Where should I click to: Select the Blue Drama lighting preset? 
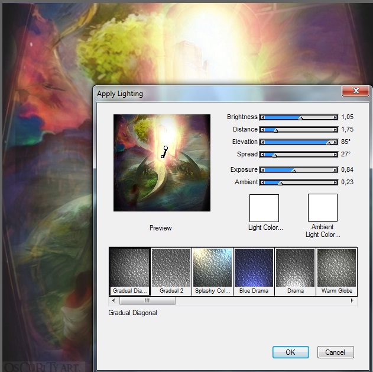pos(254,271)
